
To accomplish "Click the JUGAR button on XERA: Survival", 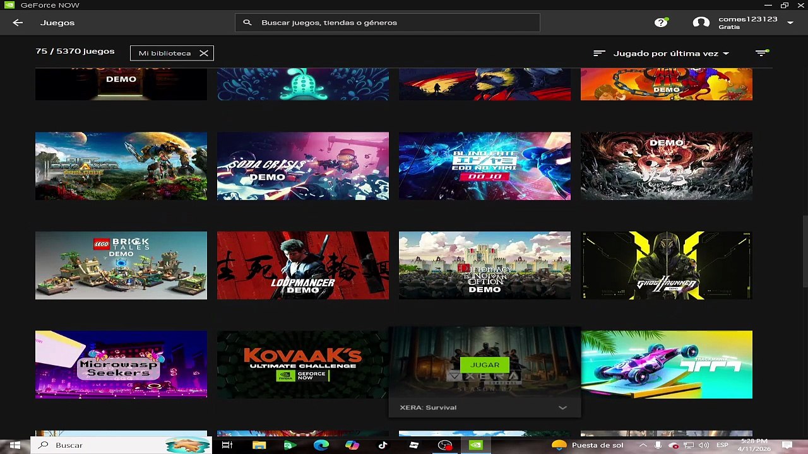I will (485, 365).
